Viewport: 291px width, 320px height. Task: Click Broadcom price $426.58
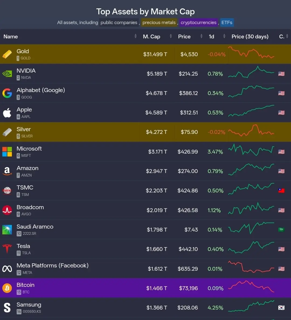pyautogui.click(x=188, y=210)
